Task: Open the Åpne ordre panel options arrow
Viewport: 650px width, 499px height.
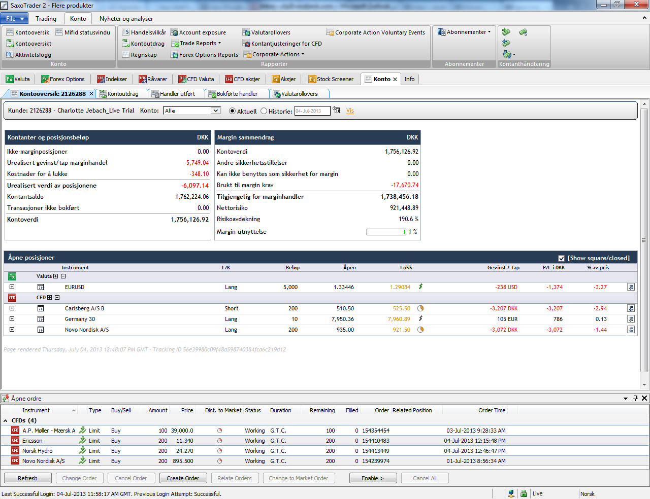Action: pos(626,399)
